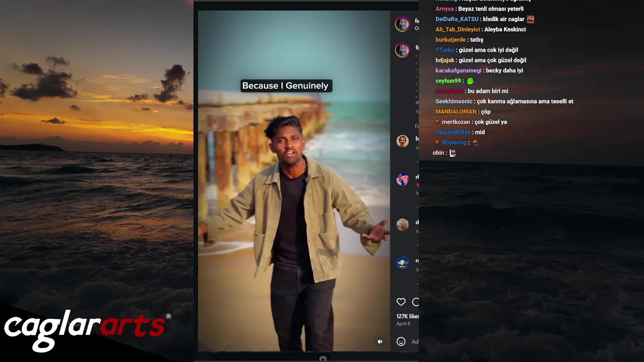This screenshot has width=644, height=362.
Task: Click the badge next to Royiering
Action: coord(437,142)
